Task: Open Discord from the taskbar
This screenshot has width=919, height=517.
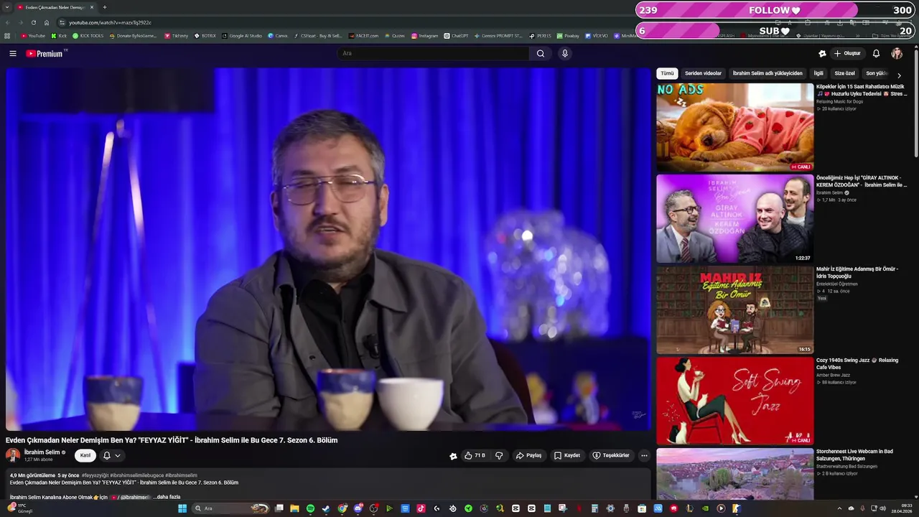Action: [x=358, y=508]
